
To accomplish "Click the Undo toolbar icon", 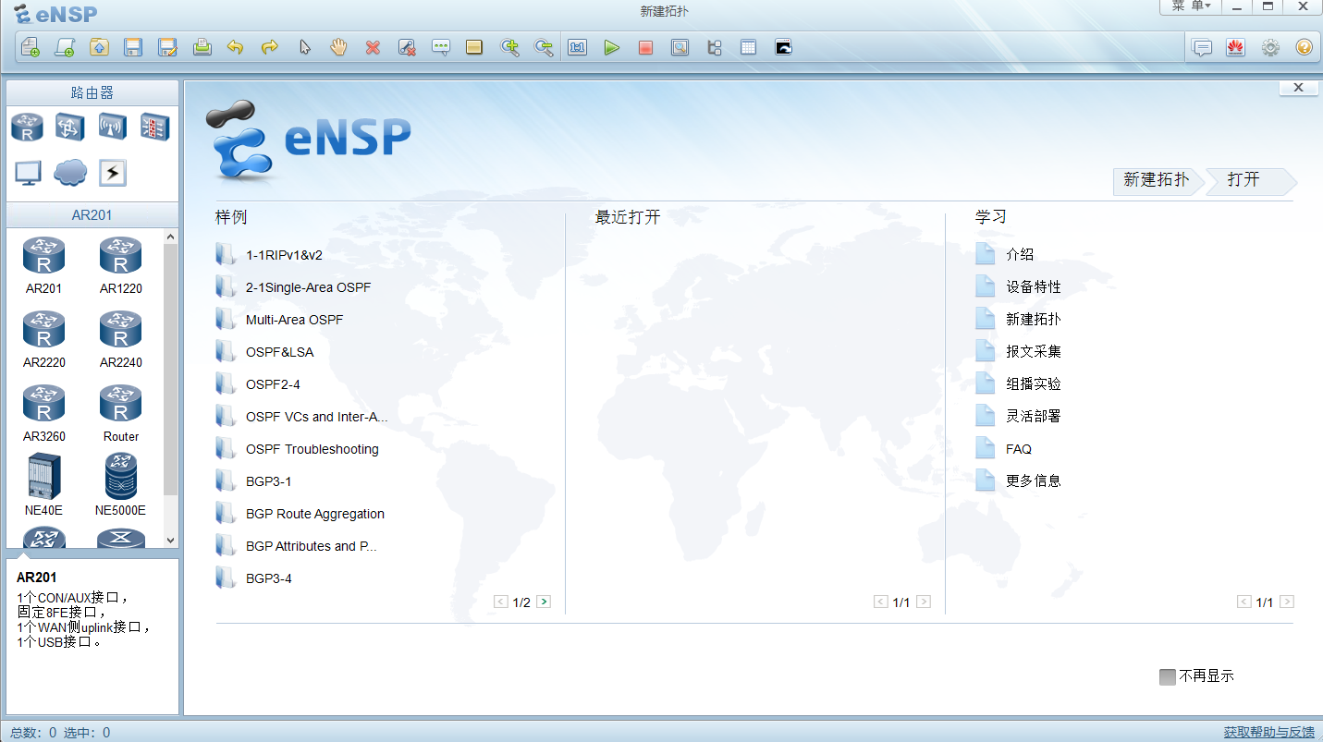I will pyautogui.click(x=236, y=47).
